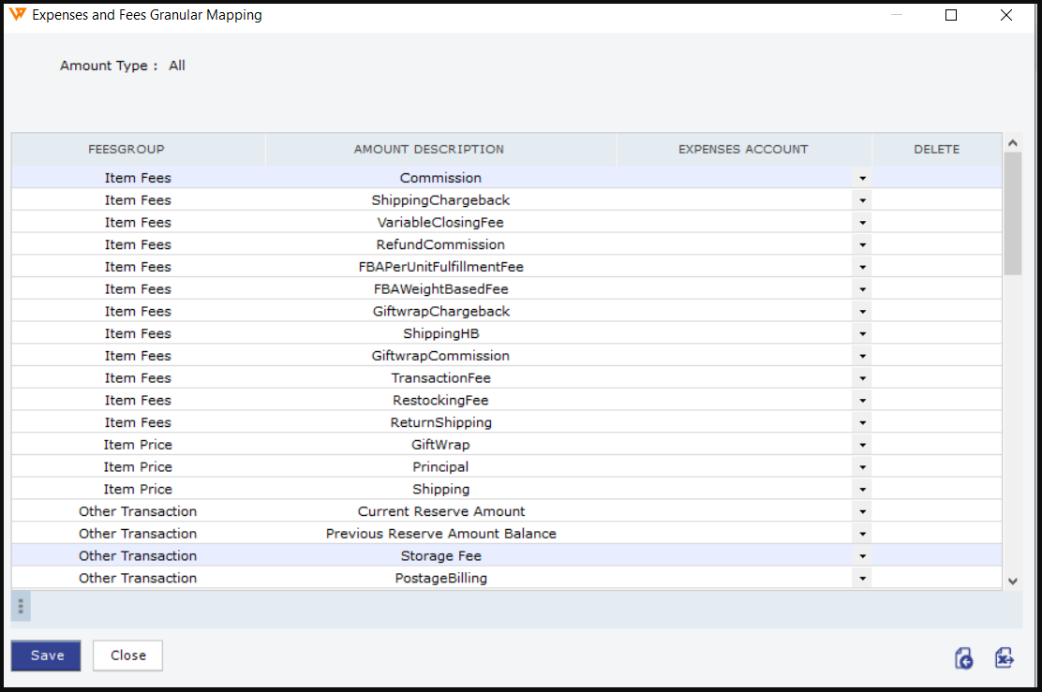Viewport: 1042px width, 692px height.
Task: Click the three-dot grip icon below the grid
Action: click(21, 606)
